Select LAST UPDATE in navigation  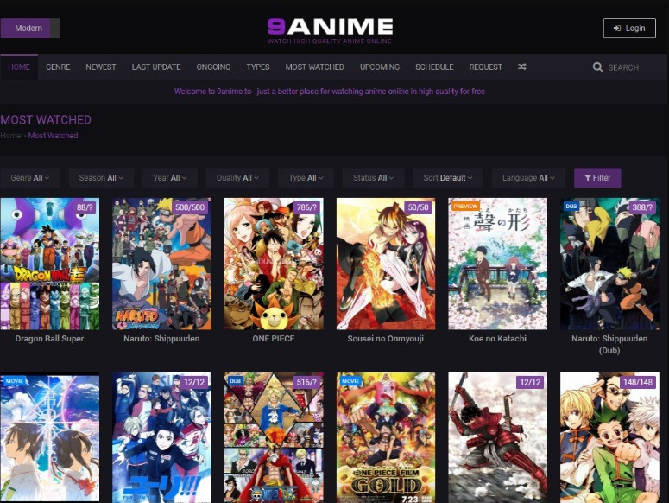coord(156,67)
